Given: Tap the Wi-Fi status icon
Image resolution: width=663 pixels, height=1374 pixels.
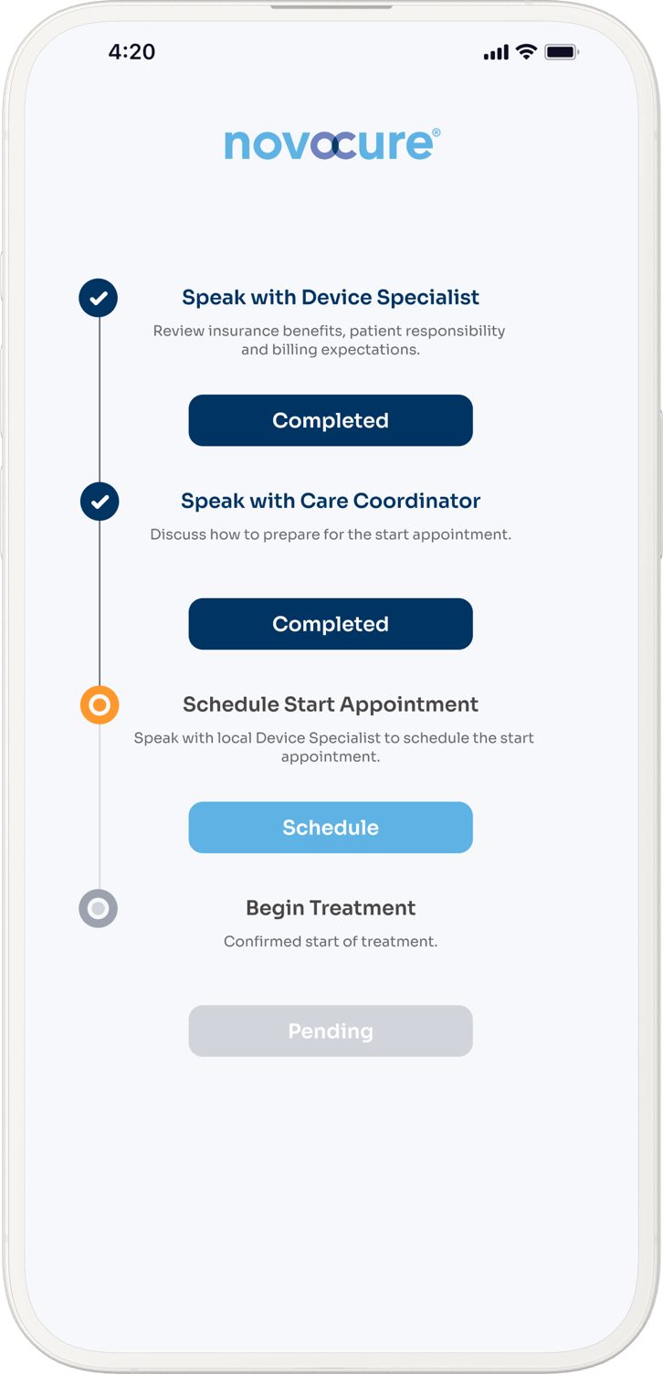Looking at the screenshot, I should pos(526,52).
